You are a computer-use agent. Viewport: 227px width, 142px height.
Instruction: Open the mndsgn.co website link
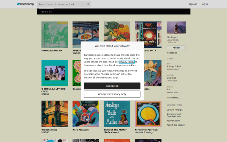coord(172,53)
